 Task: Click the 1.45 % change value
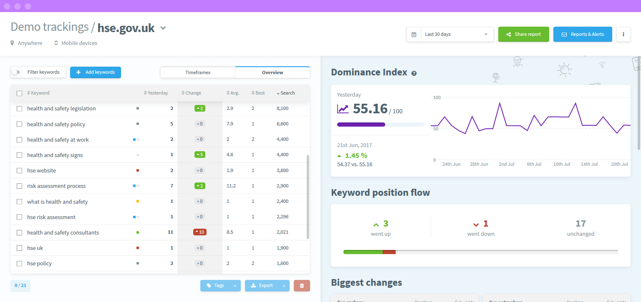point(356,155)
